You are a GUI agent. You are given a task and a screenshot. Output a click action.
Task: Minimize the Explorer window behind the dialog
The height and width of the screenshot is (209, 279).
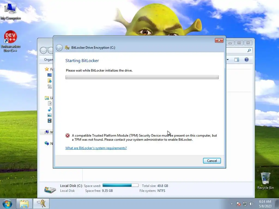[x=230, y=43]
